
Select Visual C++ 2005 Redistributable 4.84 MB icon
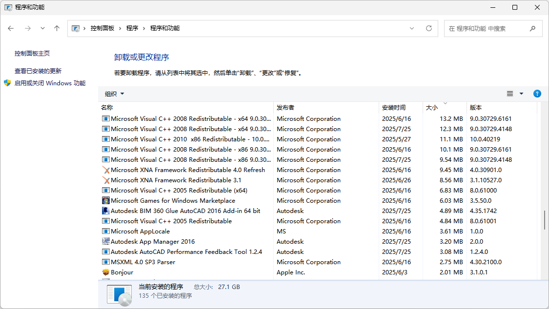pyautogui.click(x=106, y=221)
